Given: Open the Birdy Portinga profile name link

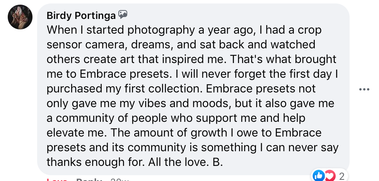Looking at the screenshot, I should [x=81, y=15].
